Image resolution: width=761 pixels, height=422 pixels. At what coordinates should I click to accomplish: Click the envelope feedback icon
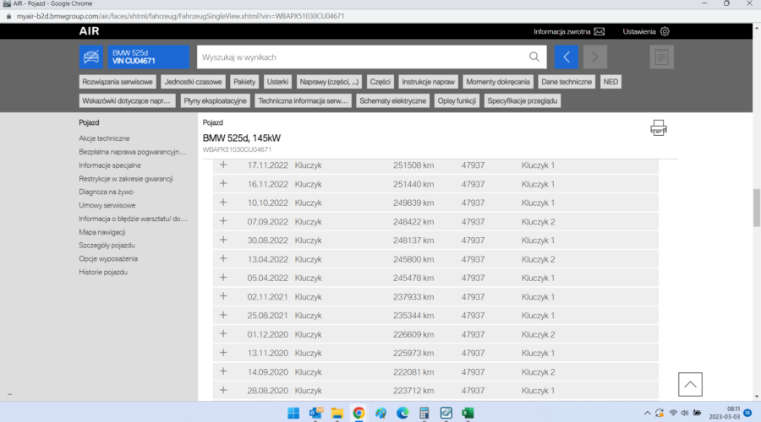click(599, 31)
